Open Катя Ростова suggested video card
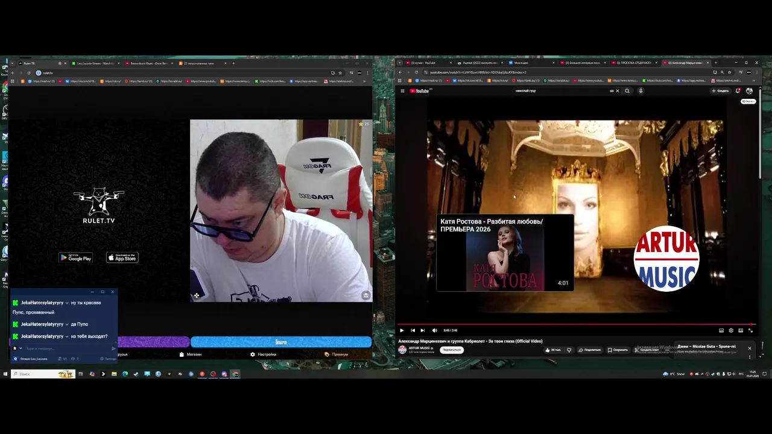 coord(505,253)
